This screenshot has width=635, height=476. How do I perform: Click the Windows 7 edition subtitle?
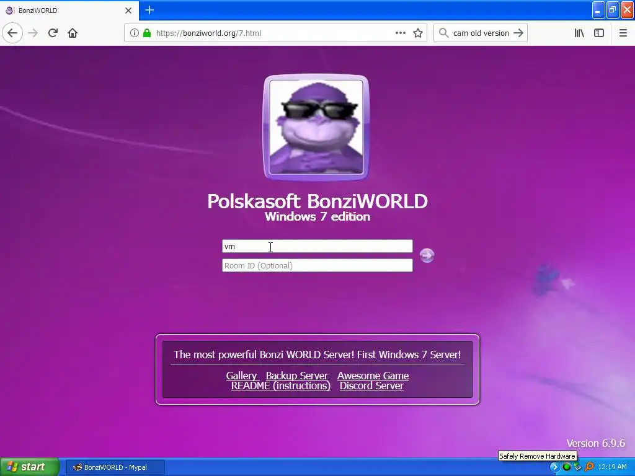pyautogui.click(x=317, y=216)
